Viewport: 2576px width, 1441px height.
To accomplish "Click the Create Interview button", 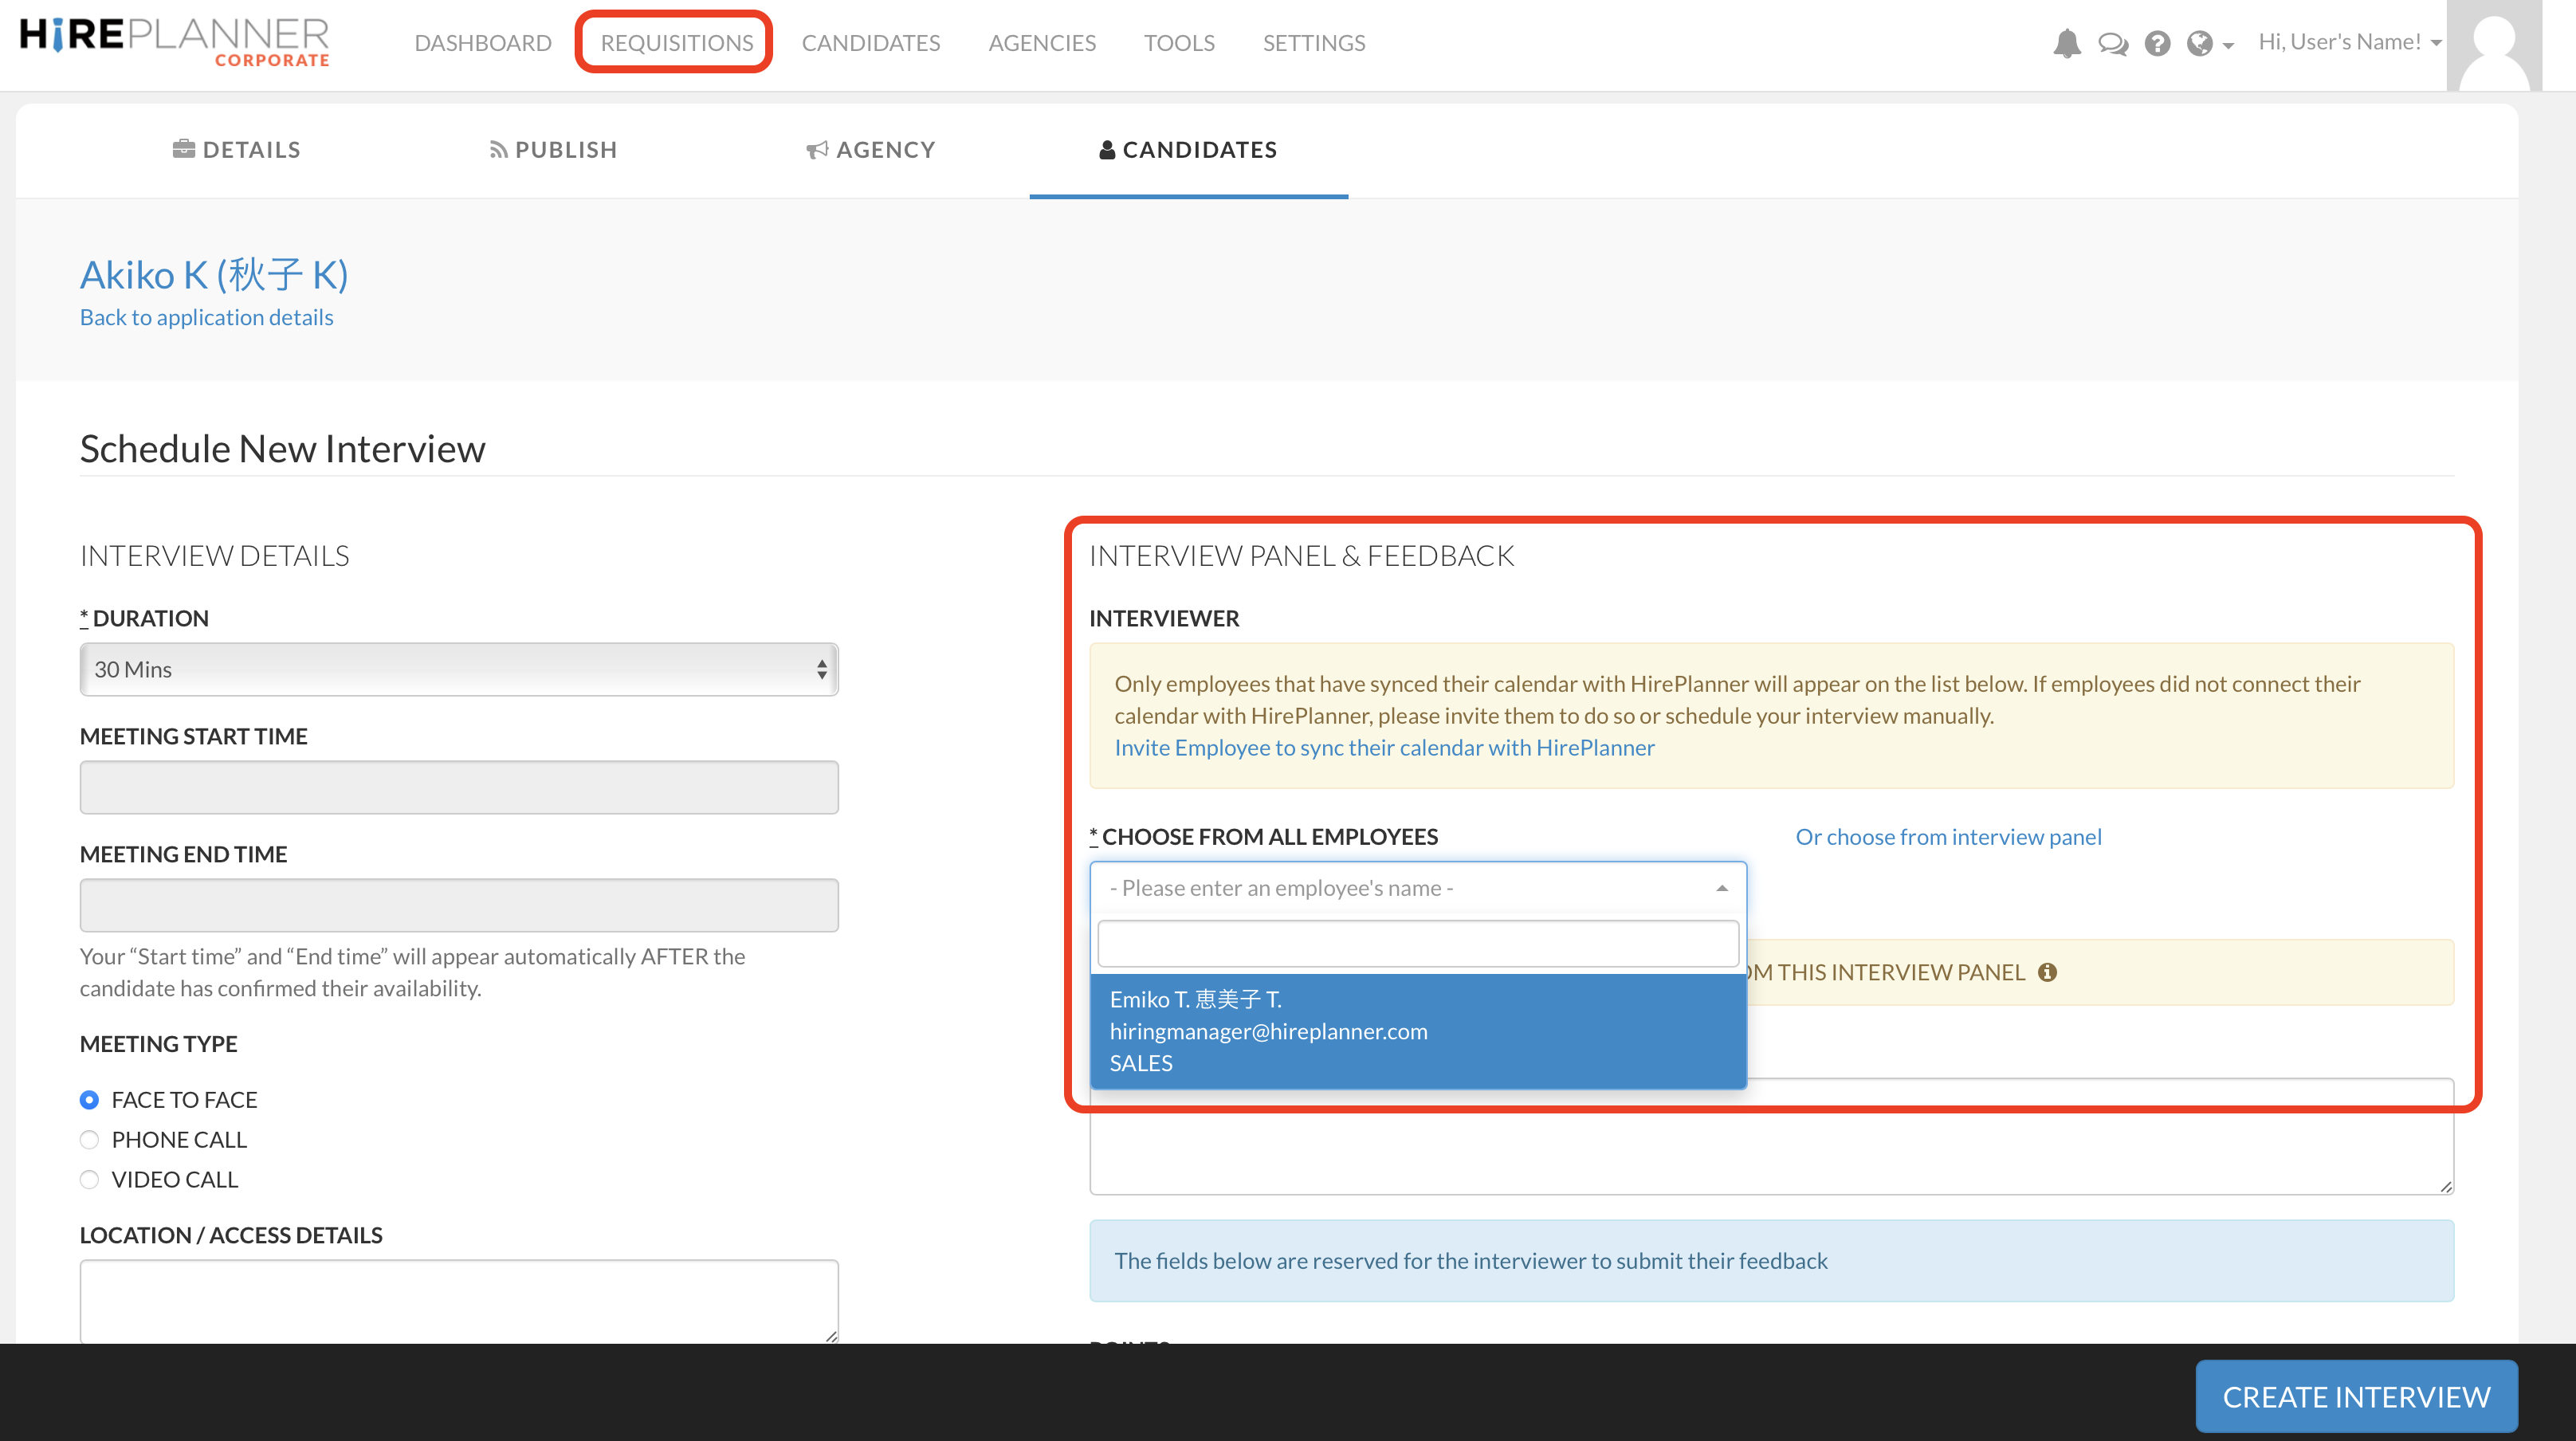I will coord(2355,1396).
